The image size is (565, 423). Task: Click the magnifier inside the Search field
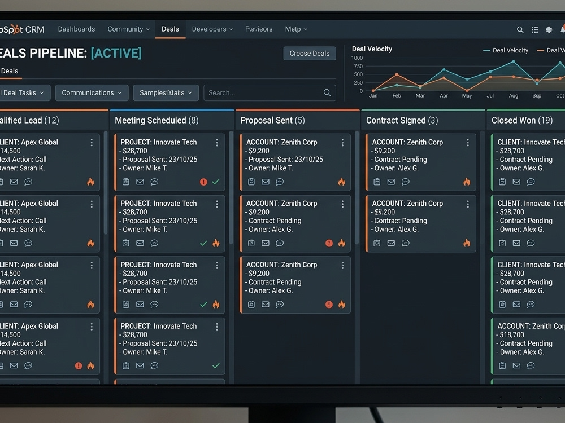[327, 93]
